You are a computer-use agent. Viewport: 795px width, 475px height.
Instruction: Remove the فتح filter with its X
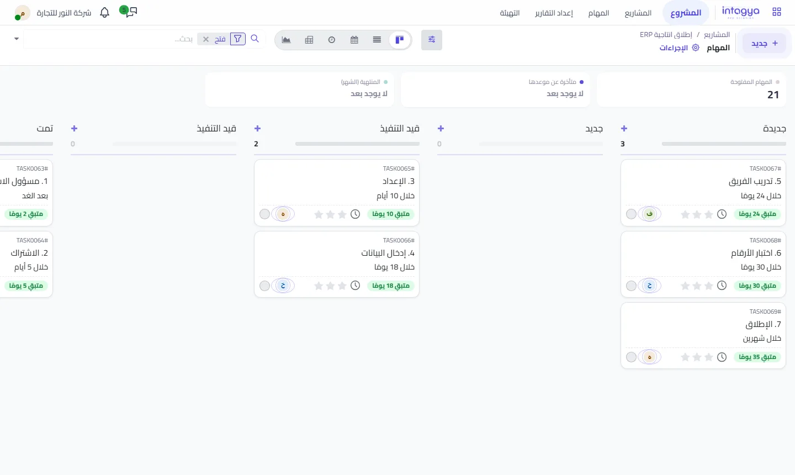206,39
